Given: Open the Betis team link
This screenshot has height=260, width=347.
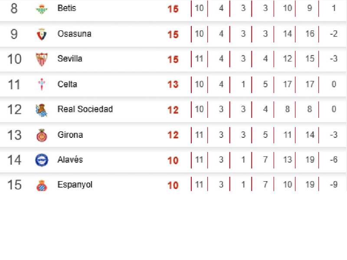Looking at the screenshot, I should pos(66,8).
